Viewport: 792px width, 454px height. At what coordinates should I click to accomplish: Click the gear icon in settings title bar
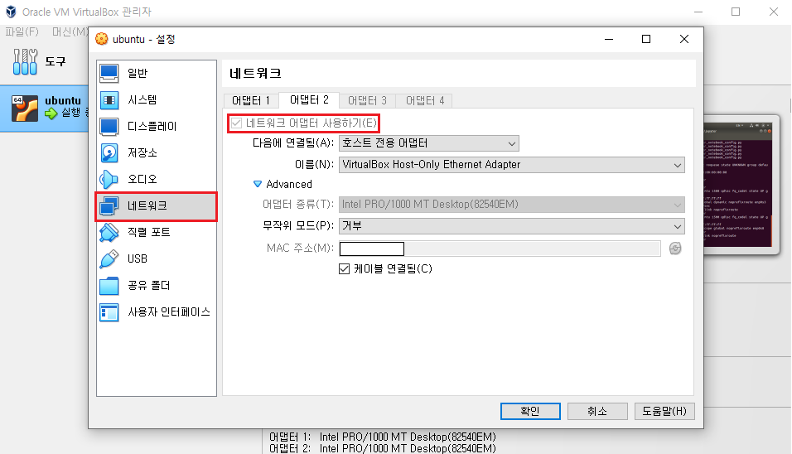pos(102,39)
